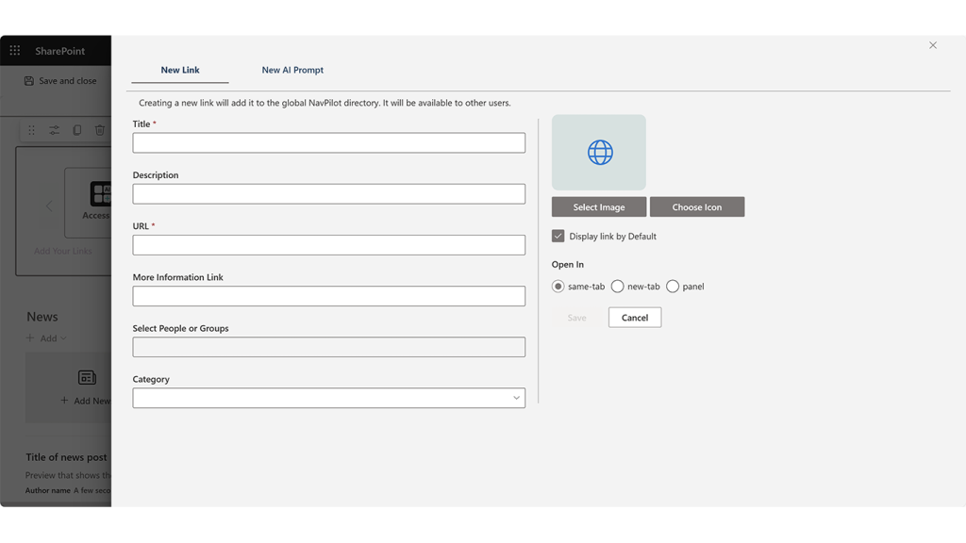Click the SharePoint title text
The height and width of the screenshot is (543, 966).
pos(59,51)
